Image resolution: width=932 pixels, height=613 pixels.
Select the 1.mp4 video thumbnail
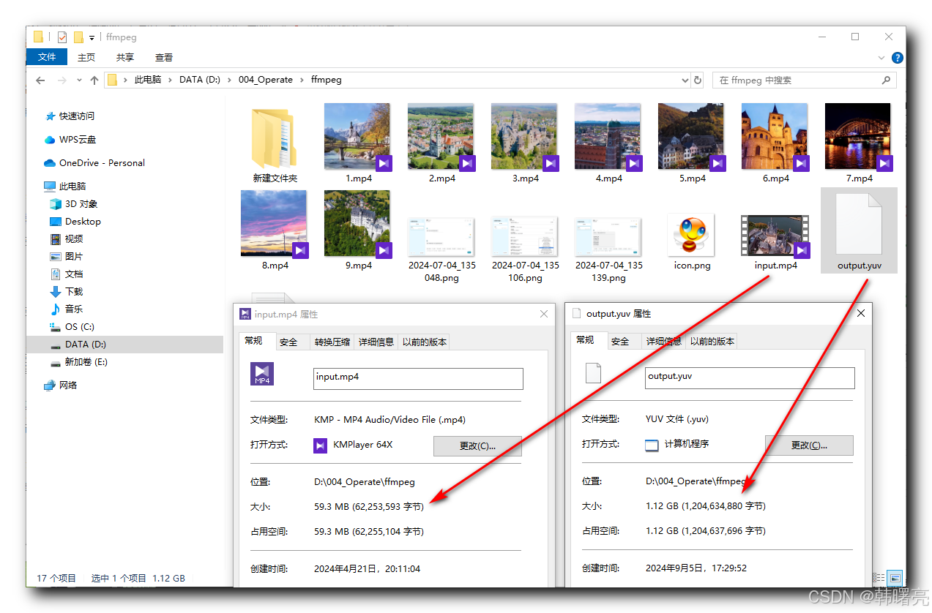tap(358, 138)
